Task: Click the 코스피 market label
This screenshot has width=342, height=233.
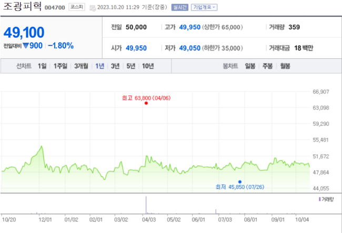Action: (x=77, y=7)
